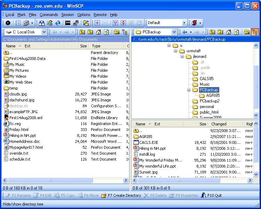Click the local panel horizontal scrollbar thumb
This screenshot has height=209, width=261.
50,180
